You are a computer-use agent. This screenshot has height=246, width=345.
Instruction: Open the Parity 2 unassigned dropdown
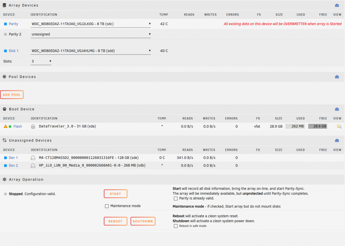click(91, 34)
